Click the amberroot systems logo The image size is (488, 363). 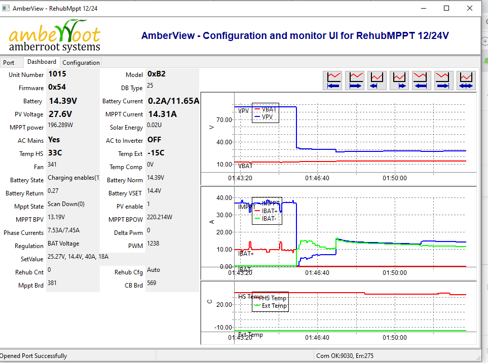[x=55, y=36]
